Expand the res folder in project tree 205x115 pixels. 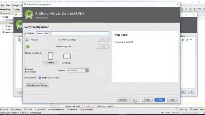click(3, 29)
